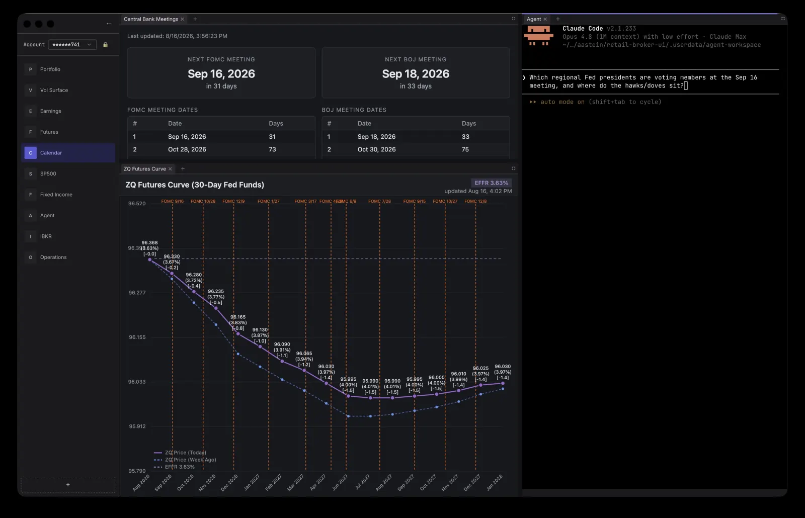
Task: Maximize the Central Bank Meetings panel
Action: [x=514, y=19]
